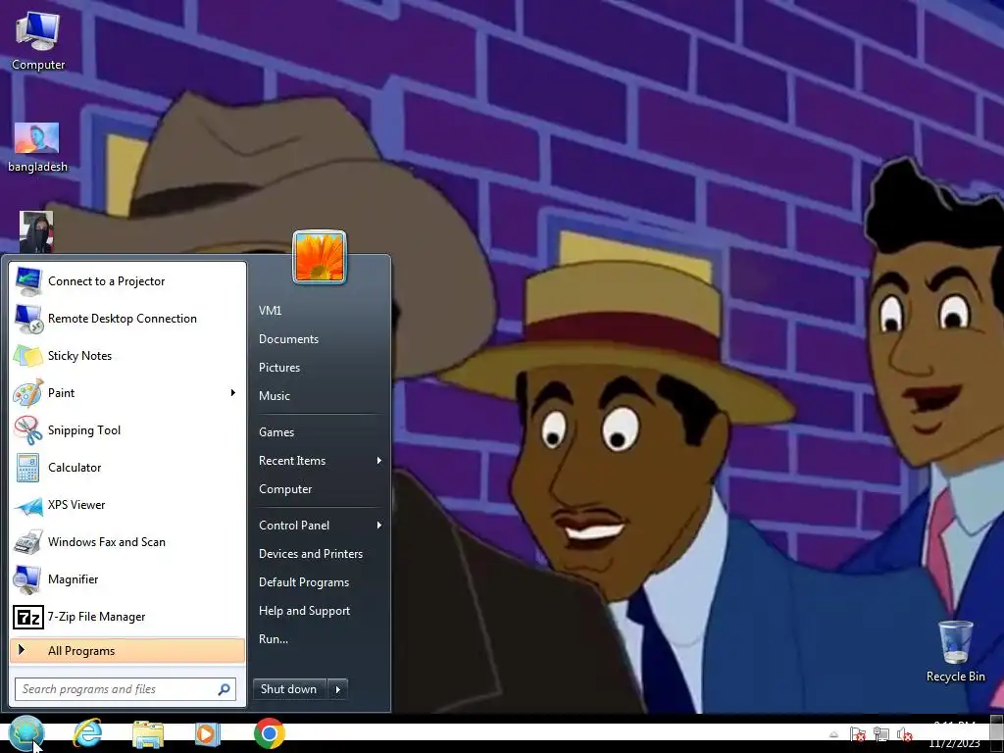1004x753 pixels.
Task: Open Computer from Start menu right pane
Action: point(285,489)
